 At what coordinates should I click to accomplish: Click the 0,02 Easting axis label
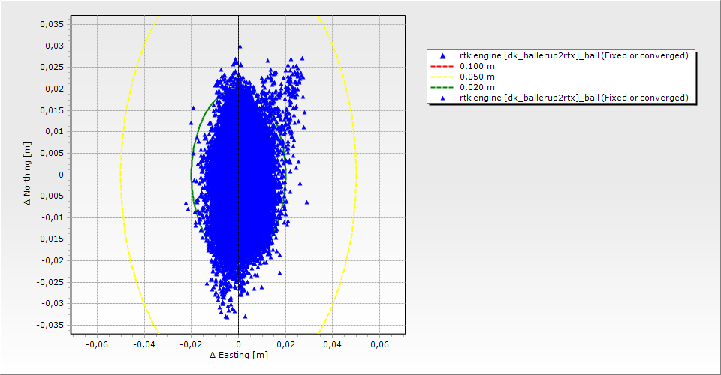285,344
